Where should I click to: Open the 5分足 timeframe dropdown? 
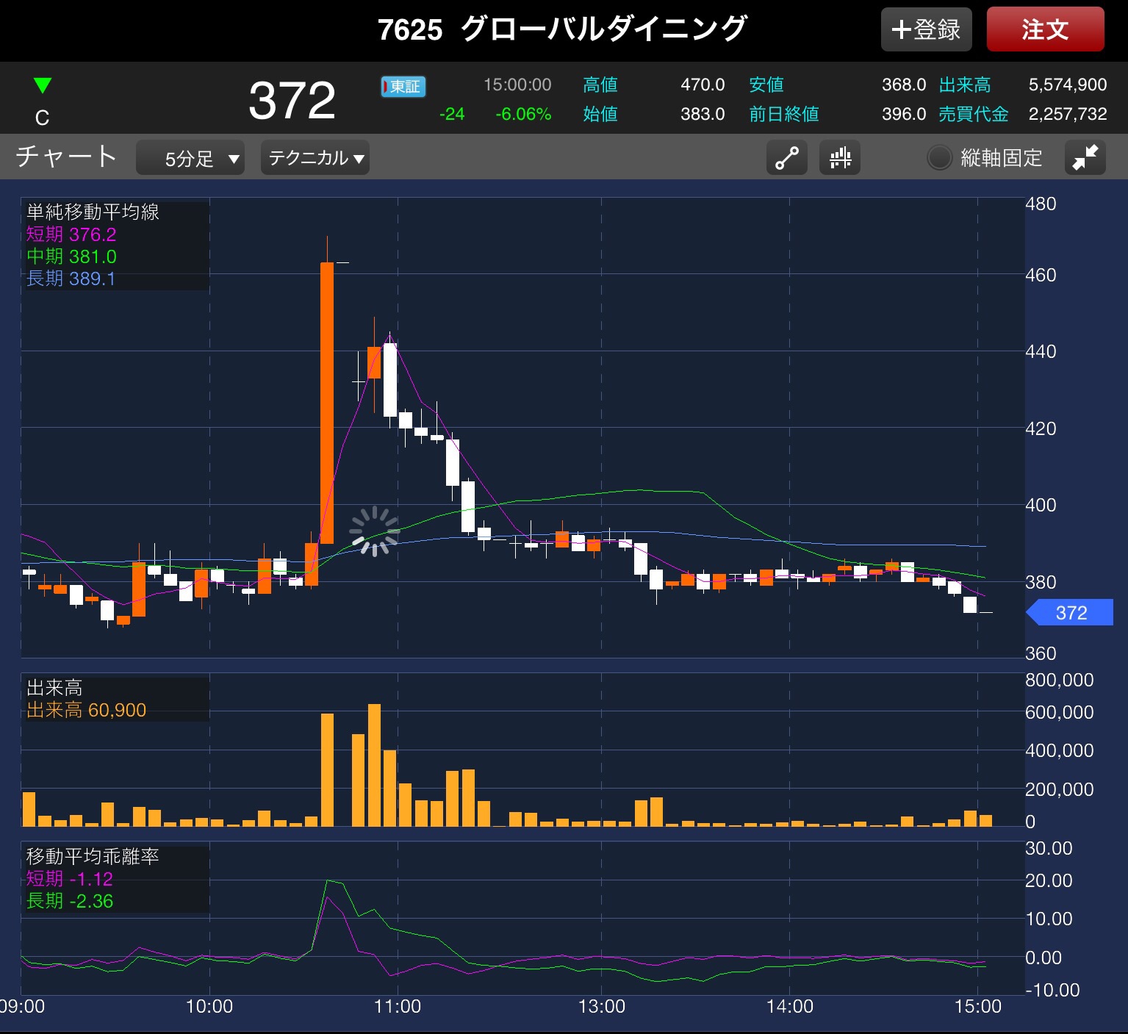click(x=190, y=158)
